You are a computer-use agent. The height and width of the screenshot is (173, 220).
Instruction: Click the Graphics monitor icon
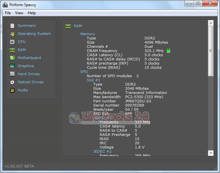coord(12,66)
